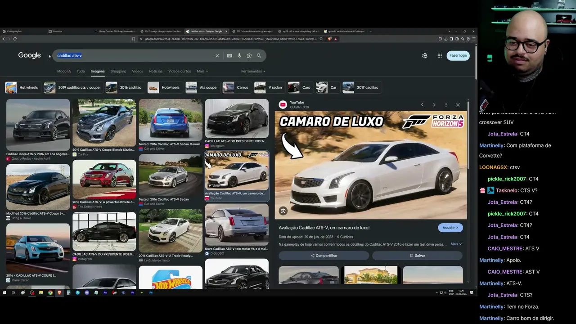The image size is (576, 324).
Task: Filter by the Hot wheels chip
Action: pos(22,87)
